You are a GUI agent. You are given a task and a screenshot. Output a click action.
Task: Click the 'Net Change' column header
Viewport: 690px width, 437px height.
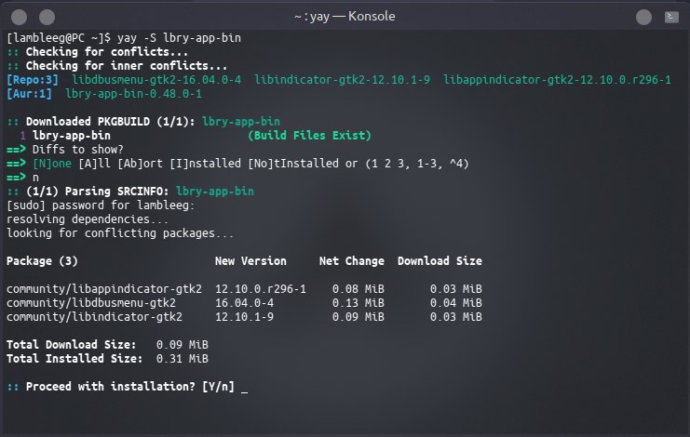(352, 261)
